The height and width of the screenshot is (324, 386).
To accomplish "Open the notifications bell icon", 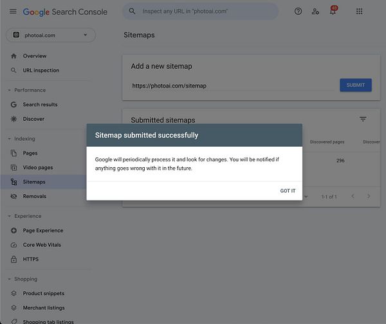I will [333, 11].
